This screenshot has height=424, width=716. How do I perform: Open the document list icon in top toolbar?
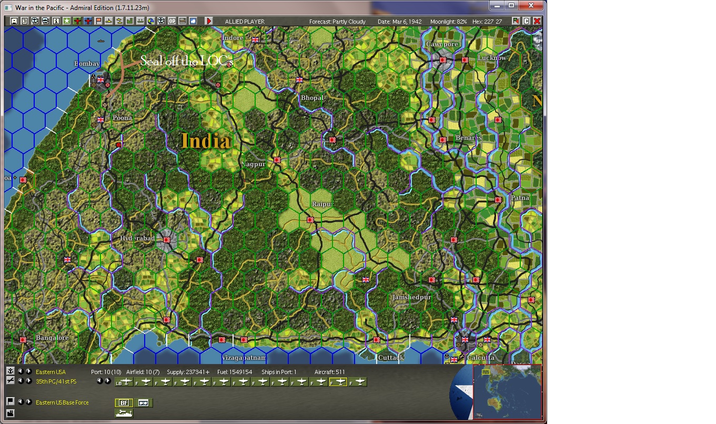click(x=25, y=21)
